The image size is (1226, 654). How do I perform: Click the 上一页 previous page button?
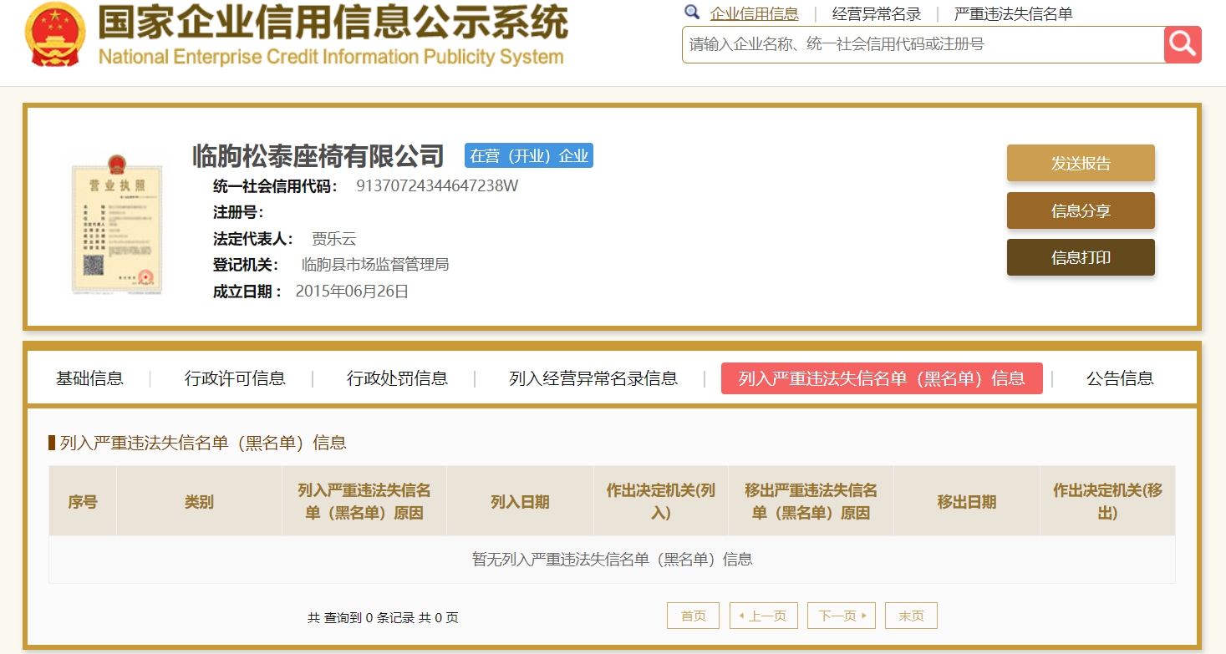pos(764,616)
